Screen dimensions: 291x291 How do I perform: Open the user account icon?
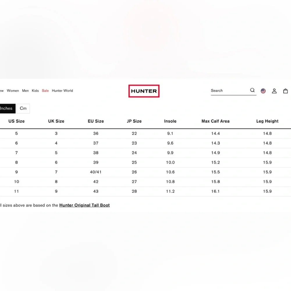click(x=274, y=91)
